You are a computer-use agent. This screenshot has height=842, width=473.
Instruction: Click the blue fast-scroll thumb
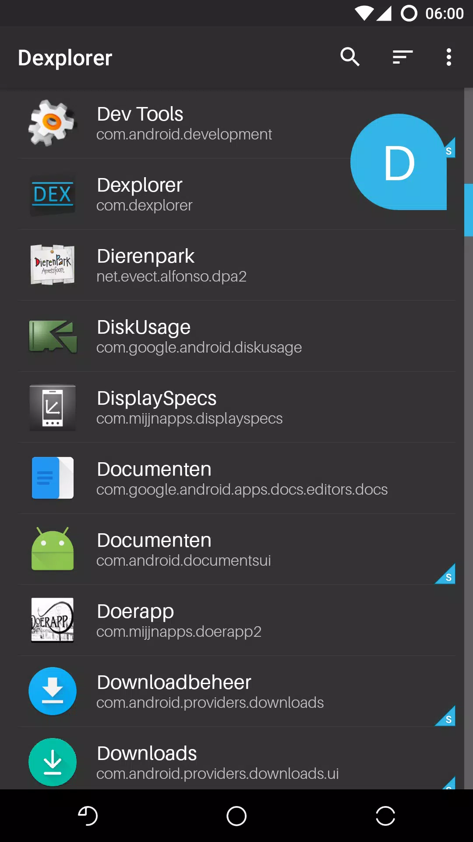pos(469,210)
